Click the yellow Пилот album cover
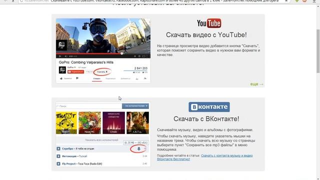320x180 pixels. (x=66, y=123)
